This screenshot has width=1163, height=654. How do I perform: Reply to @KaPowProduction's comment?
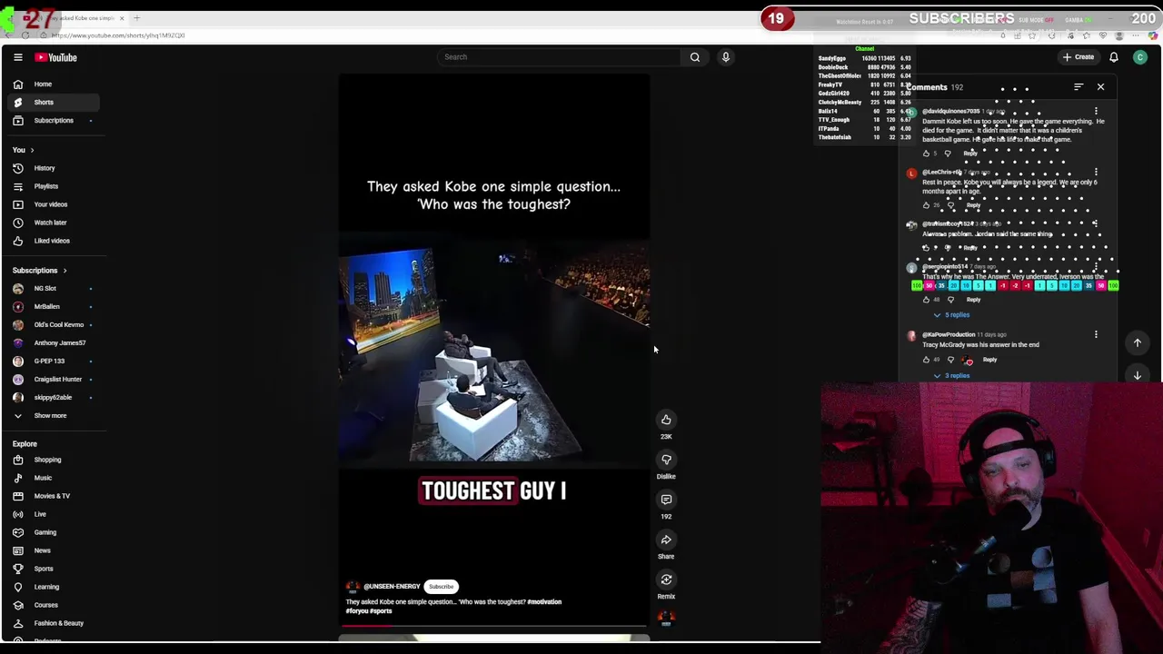click(989, 360)
